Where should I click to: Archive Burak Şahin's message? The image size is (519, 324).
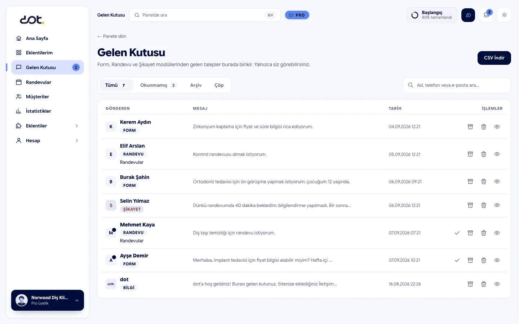(470, 181)
